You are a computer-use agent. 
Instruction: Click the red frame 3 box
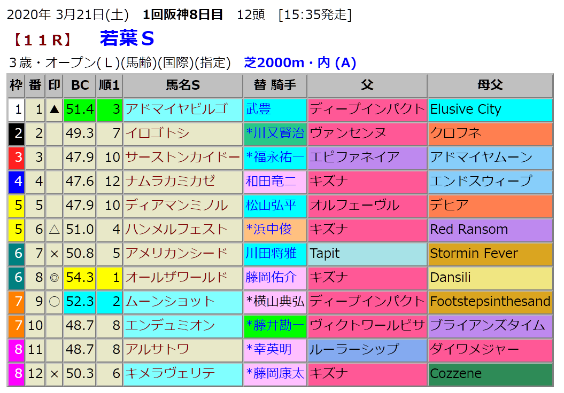pyautogui.click(x=17, y=158)
